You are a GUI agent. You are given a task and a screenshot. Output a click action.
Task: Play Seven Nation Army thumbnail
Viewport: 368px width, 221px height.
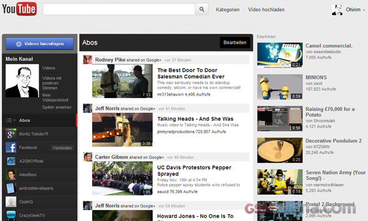pyautogui.click(x=280, y=182)
